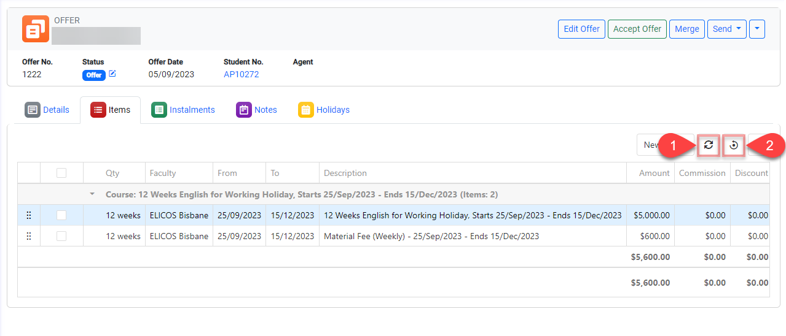This screenshot has height=336, width=786.
Task: Click the refresh items icon
Action: tap(709, 145)
